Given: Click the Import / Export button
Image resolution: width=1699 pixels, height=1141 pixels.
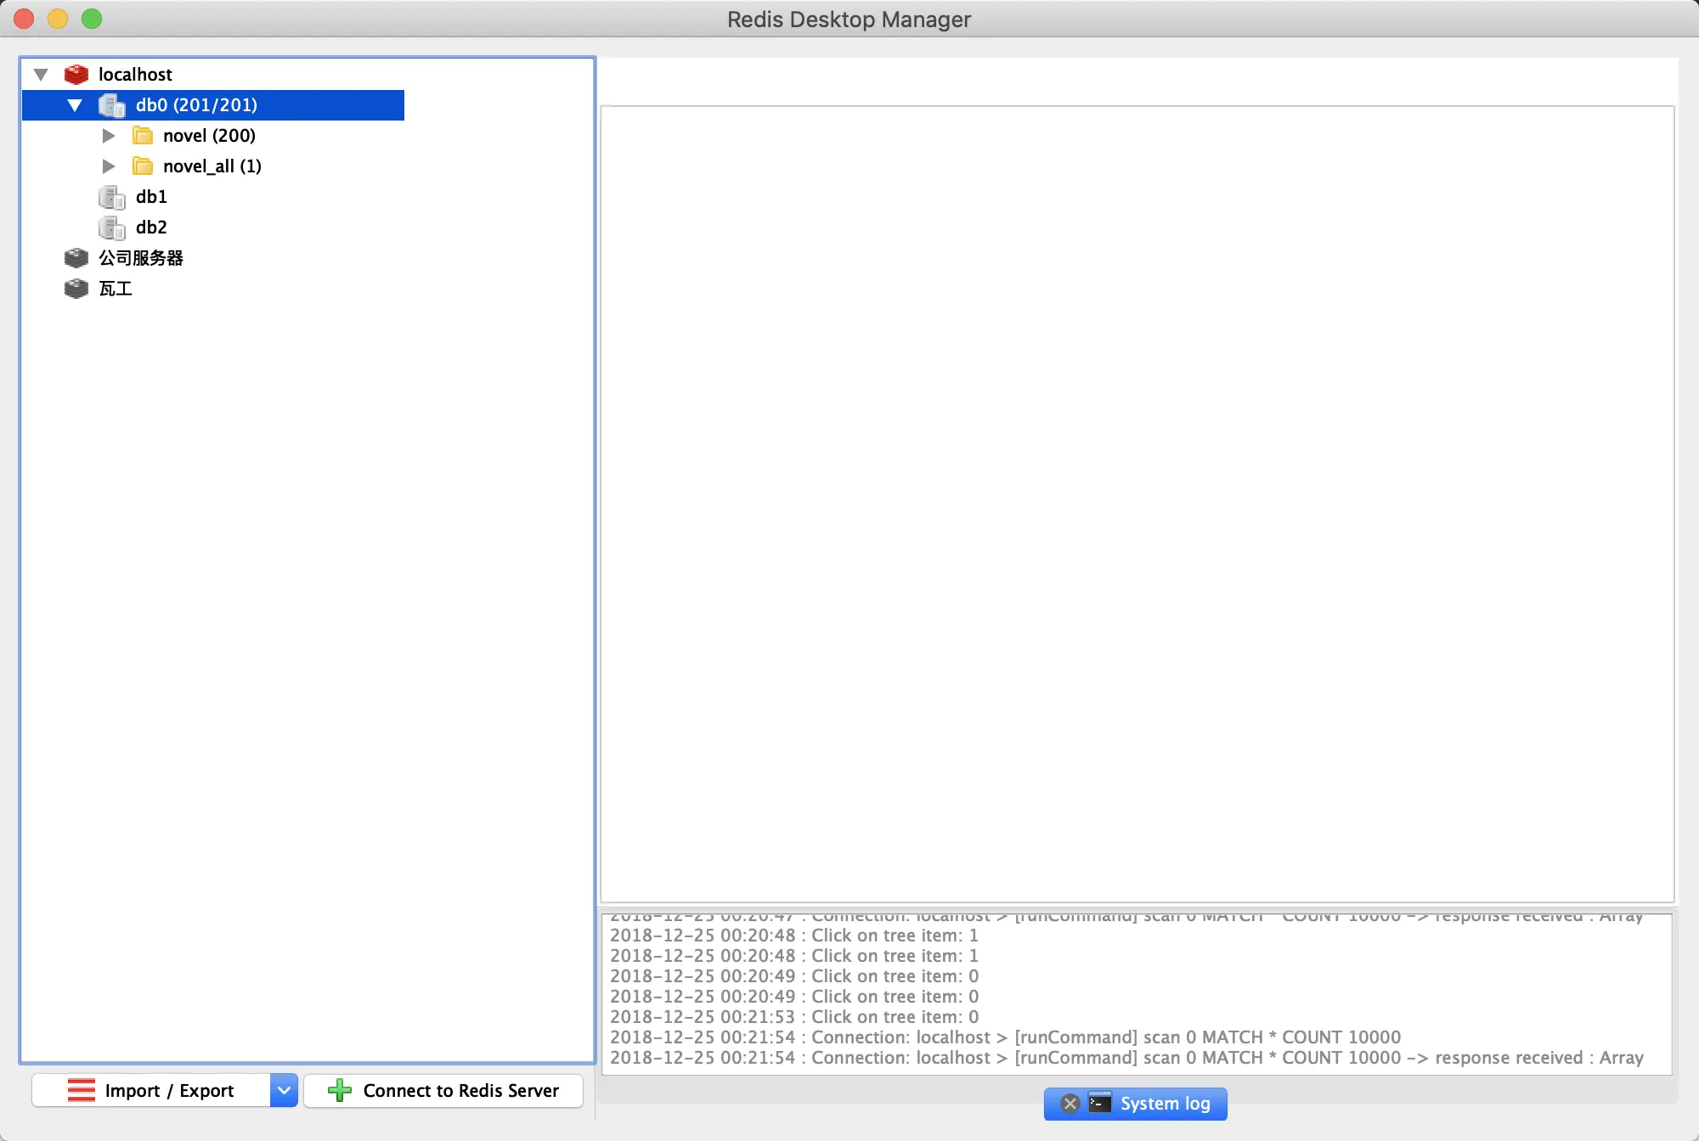Looking at the screenshot, I should point(151,1090).
